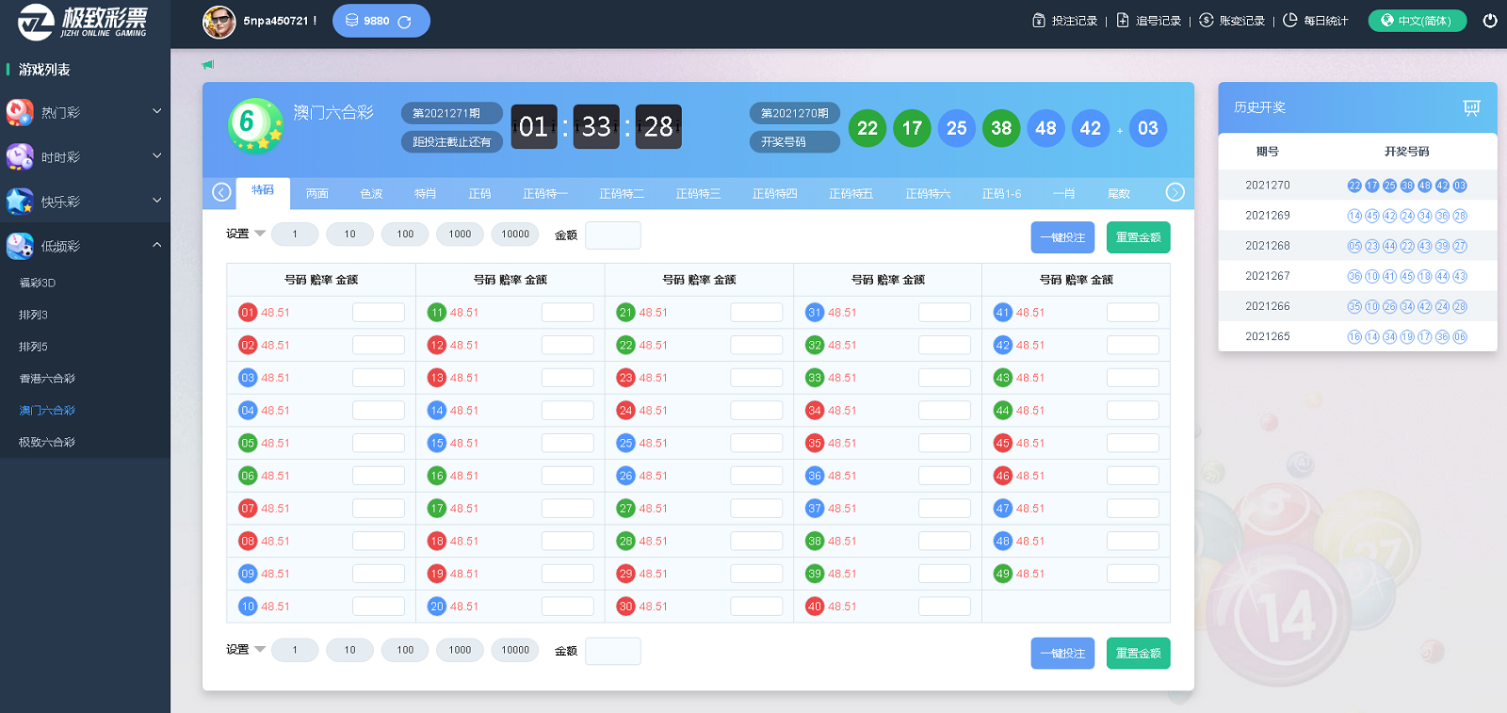Switch to the 两面 tab
The image size is (1507, 713).
(317, 194)
